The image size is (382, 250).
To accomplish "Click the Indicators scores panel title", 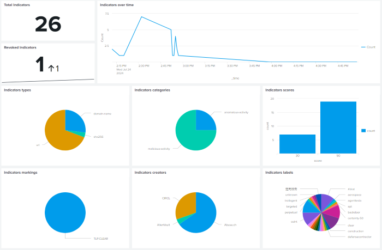I will tap(279, 90).
